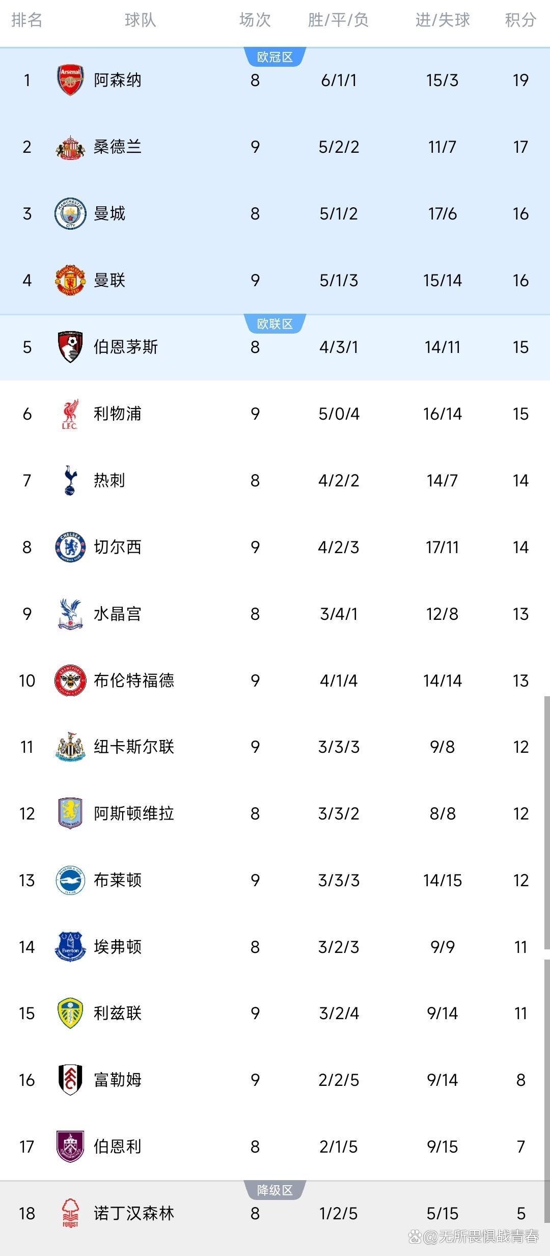Open team name 阿斯顿维拉
This screenshot has height=1256, width=550.
click(x=134, y=813)
